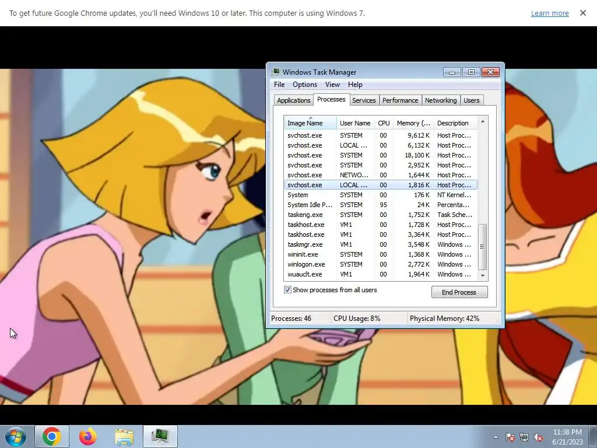Click the CPU Usage: 8% status entry
This screenshot has width=597, height=448.
click(357, 318)
